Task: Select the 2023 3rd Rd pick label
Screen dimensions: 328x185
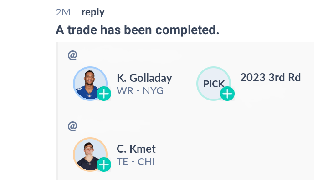Action: pyautogui.click(x=270, y=77)
